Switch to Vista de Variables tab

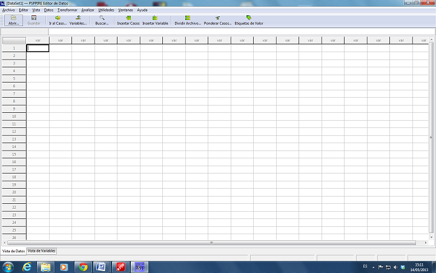click(42, 251)
